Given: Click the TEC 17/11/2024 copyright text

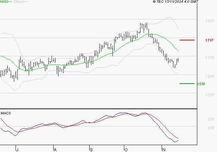Looking at the screenshot, I should [175, 2].
